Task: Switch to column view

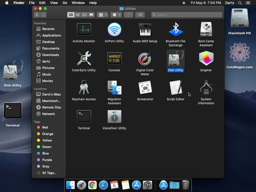Action: tap(84, 15)
